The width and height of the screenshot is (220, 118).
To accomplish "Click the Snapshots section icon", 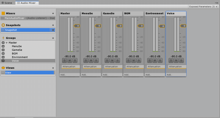I will tap(3, 25).
